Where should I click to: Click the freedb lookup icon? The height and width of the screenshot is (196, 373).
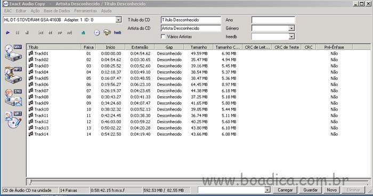[117, 33]
